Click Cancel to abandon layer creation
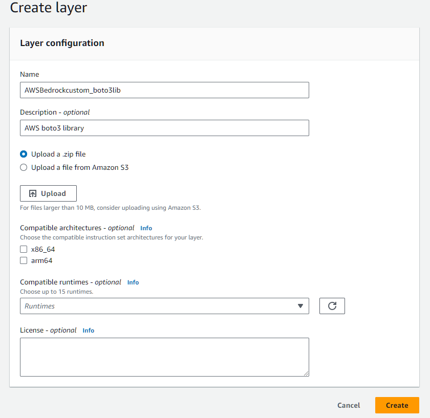430x418 pixels. (348, 405)
